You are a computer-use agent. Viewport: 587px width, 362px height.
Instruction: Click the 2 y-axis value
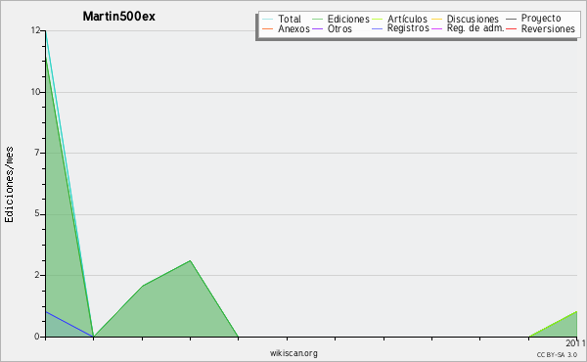click(x=37, y=275)
